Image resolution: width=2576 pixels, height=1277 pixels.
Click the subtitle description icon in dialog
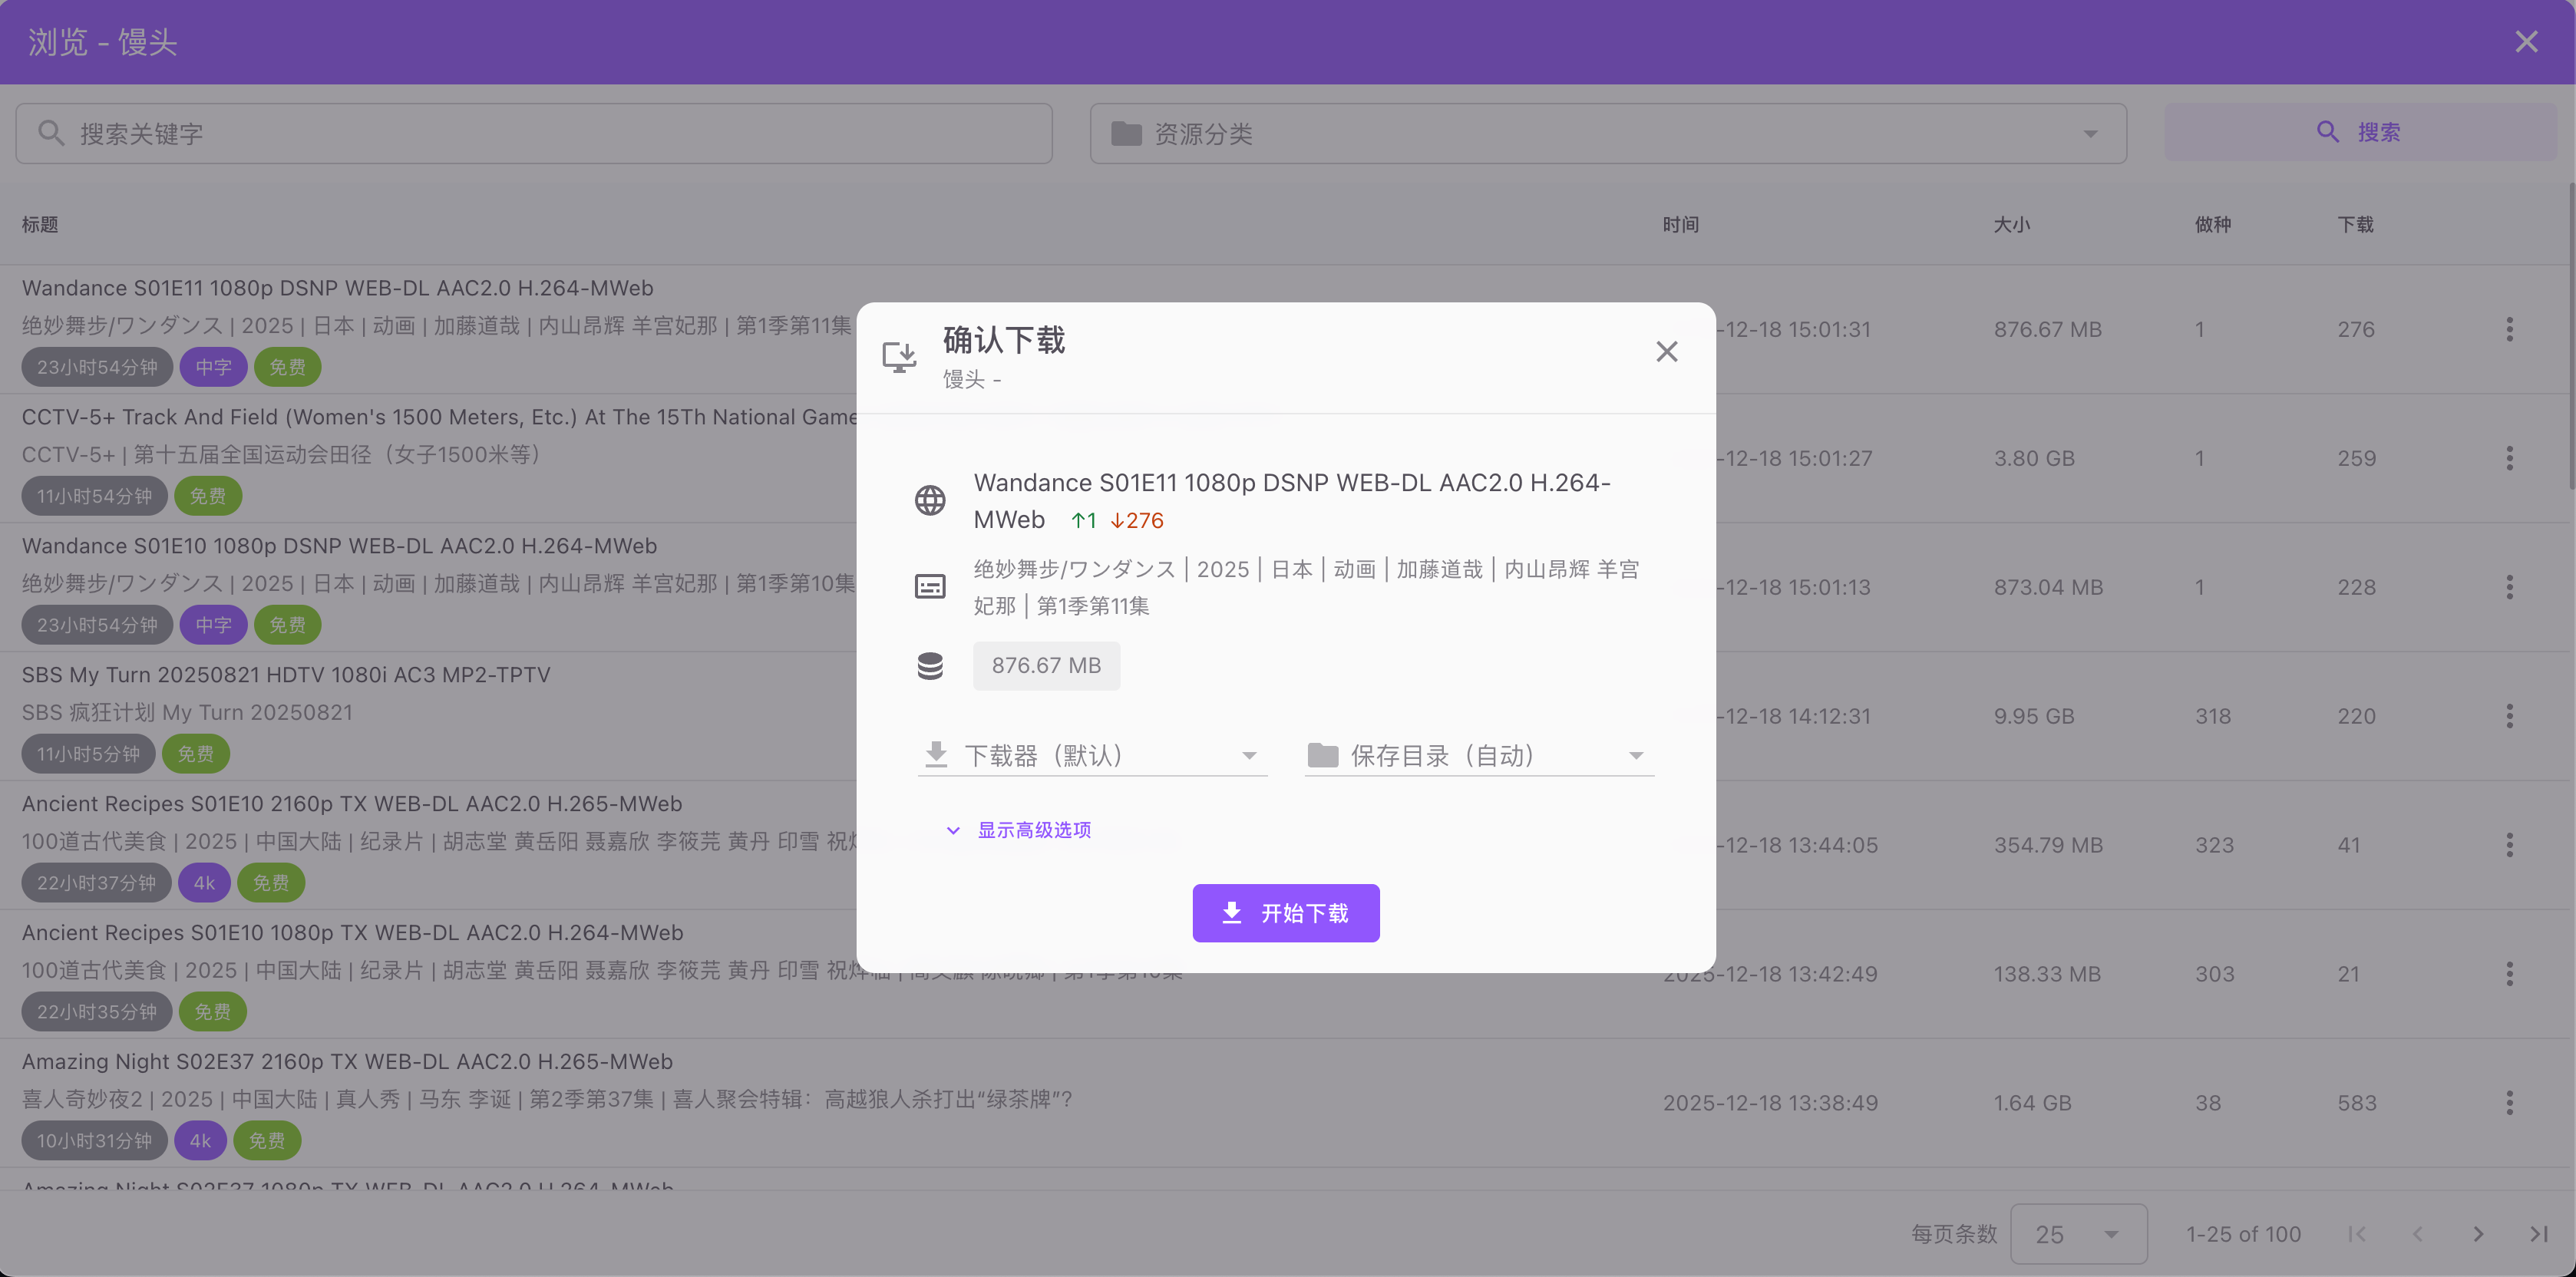[930, 587]
